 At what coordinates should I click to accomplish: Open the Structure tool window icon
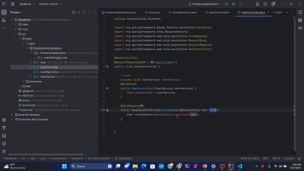click(x=4, y=20)
